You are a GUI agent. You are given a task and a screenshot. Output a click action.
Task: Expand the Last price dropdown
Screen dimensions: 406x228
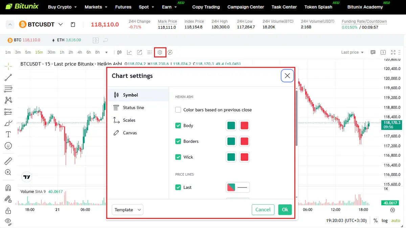[352, 52]
